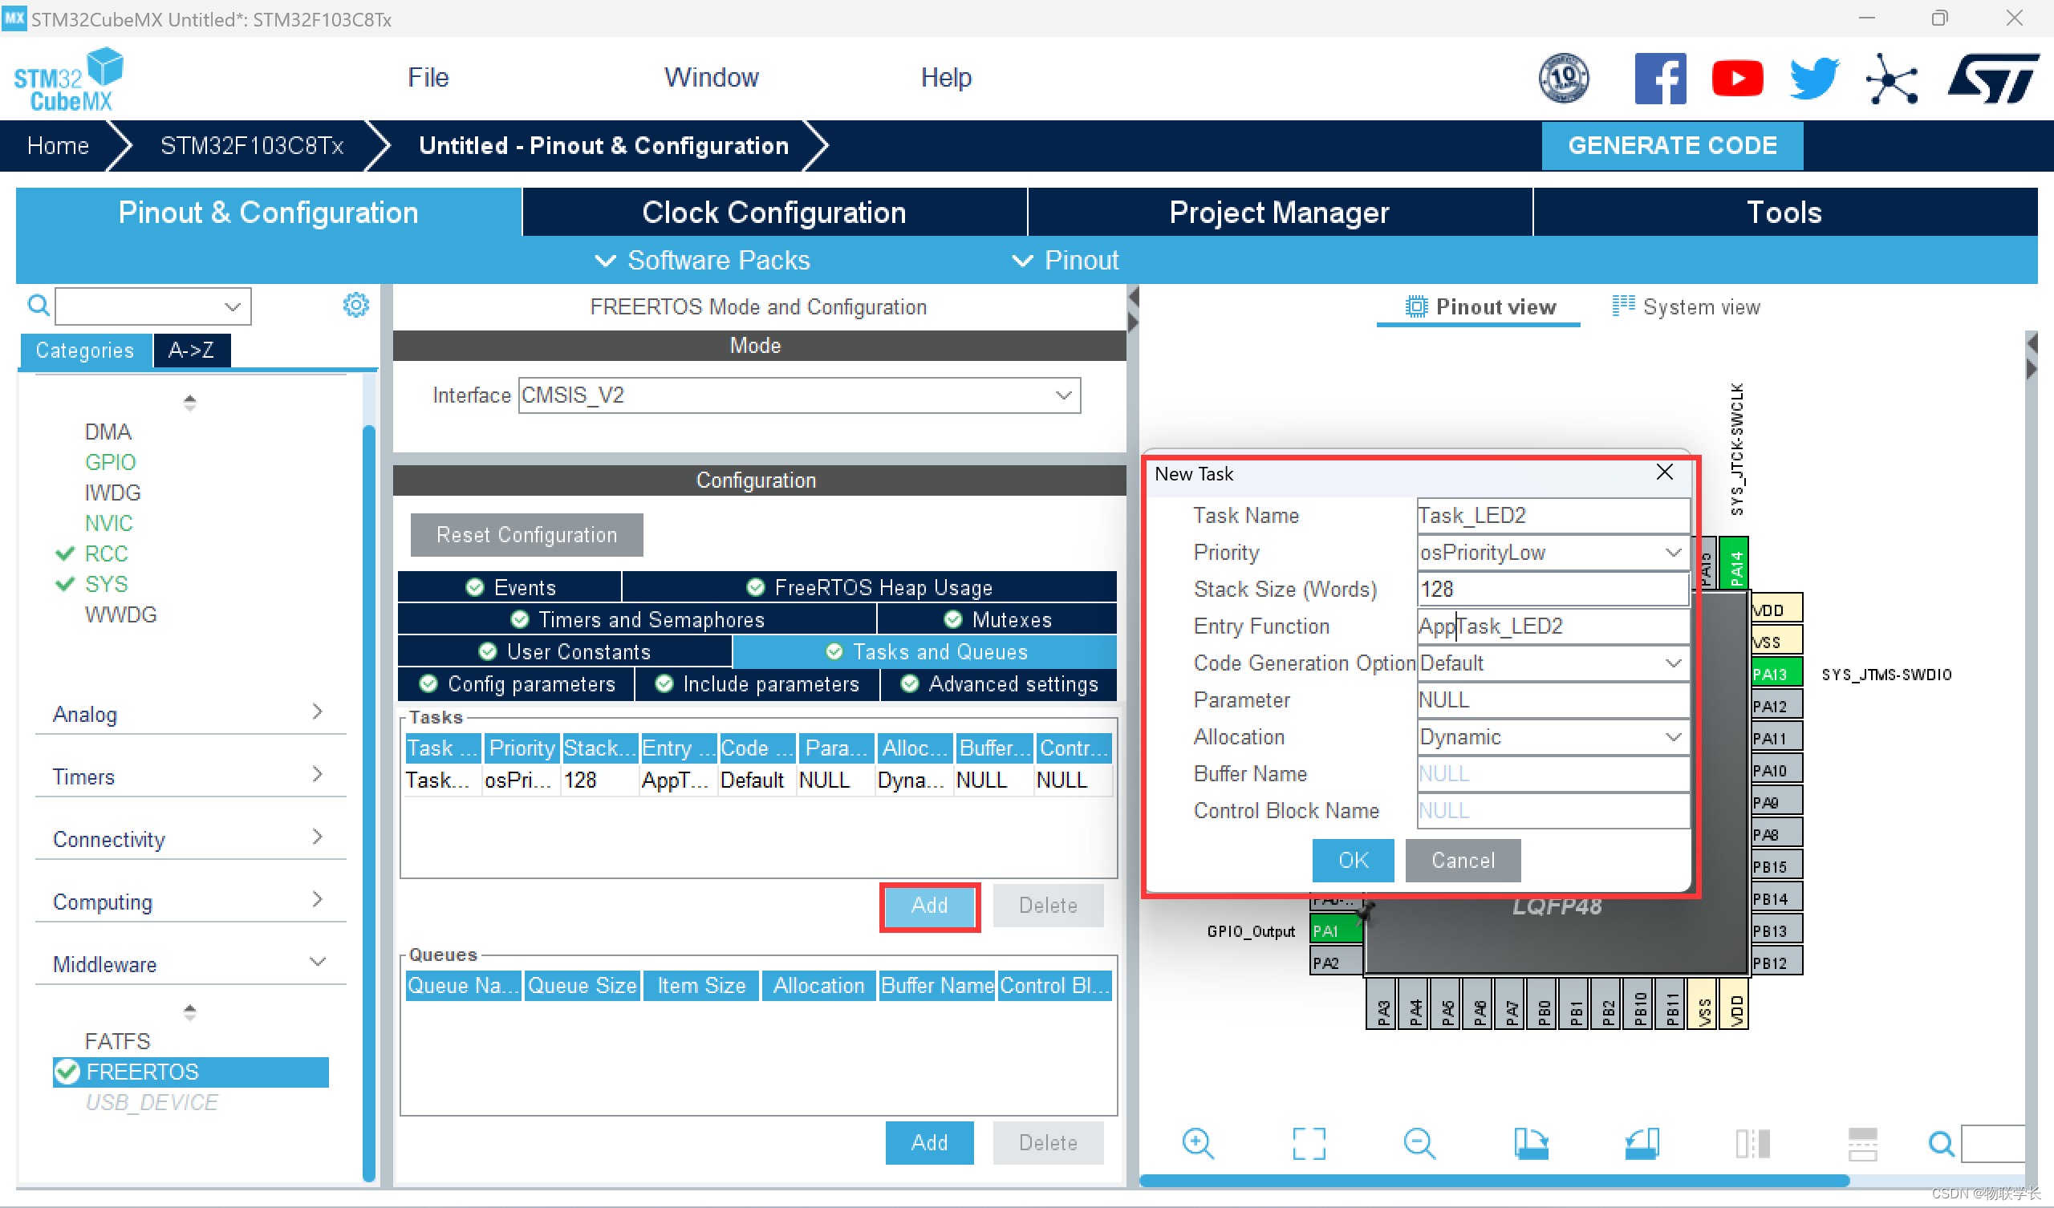The height and width of the screenshot is (1208, 2054).
Task: Select the Categories listing tab
Action: click(85, 350)
